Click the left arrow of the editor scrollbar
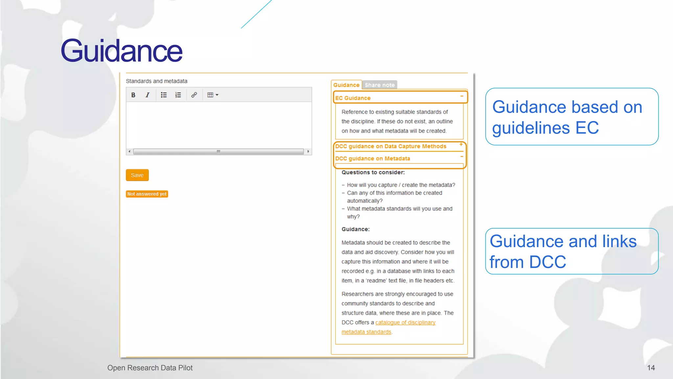The image size is (673, 379). pyautogui.click(x=129, y=152)
